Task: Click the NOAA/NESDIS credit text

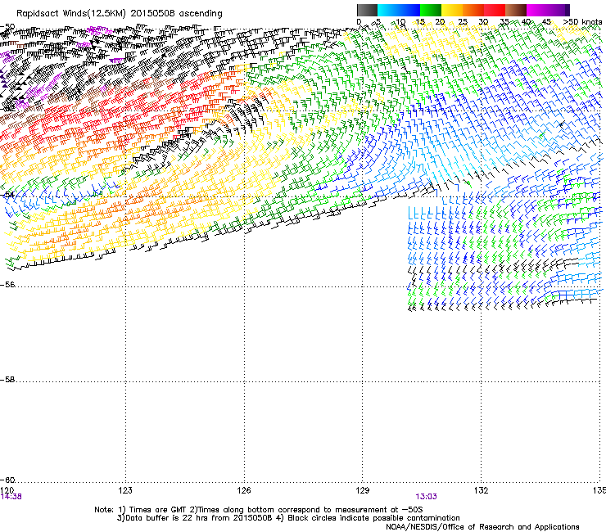Action: [x=482, y=527]
